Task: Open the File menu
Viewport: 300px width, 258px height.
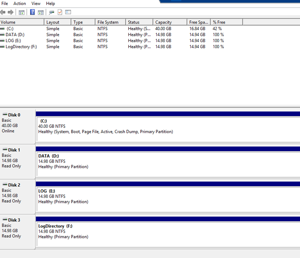Action: pyautogui.click(x=5, y=3)
